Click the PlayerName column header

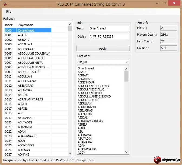coord(34,25)
